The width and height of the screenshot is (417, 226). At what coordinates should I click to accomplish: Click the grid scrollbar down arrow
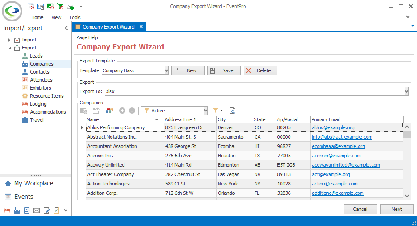(407, 196)
